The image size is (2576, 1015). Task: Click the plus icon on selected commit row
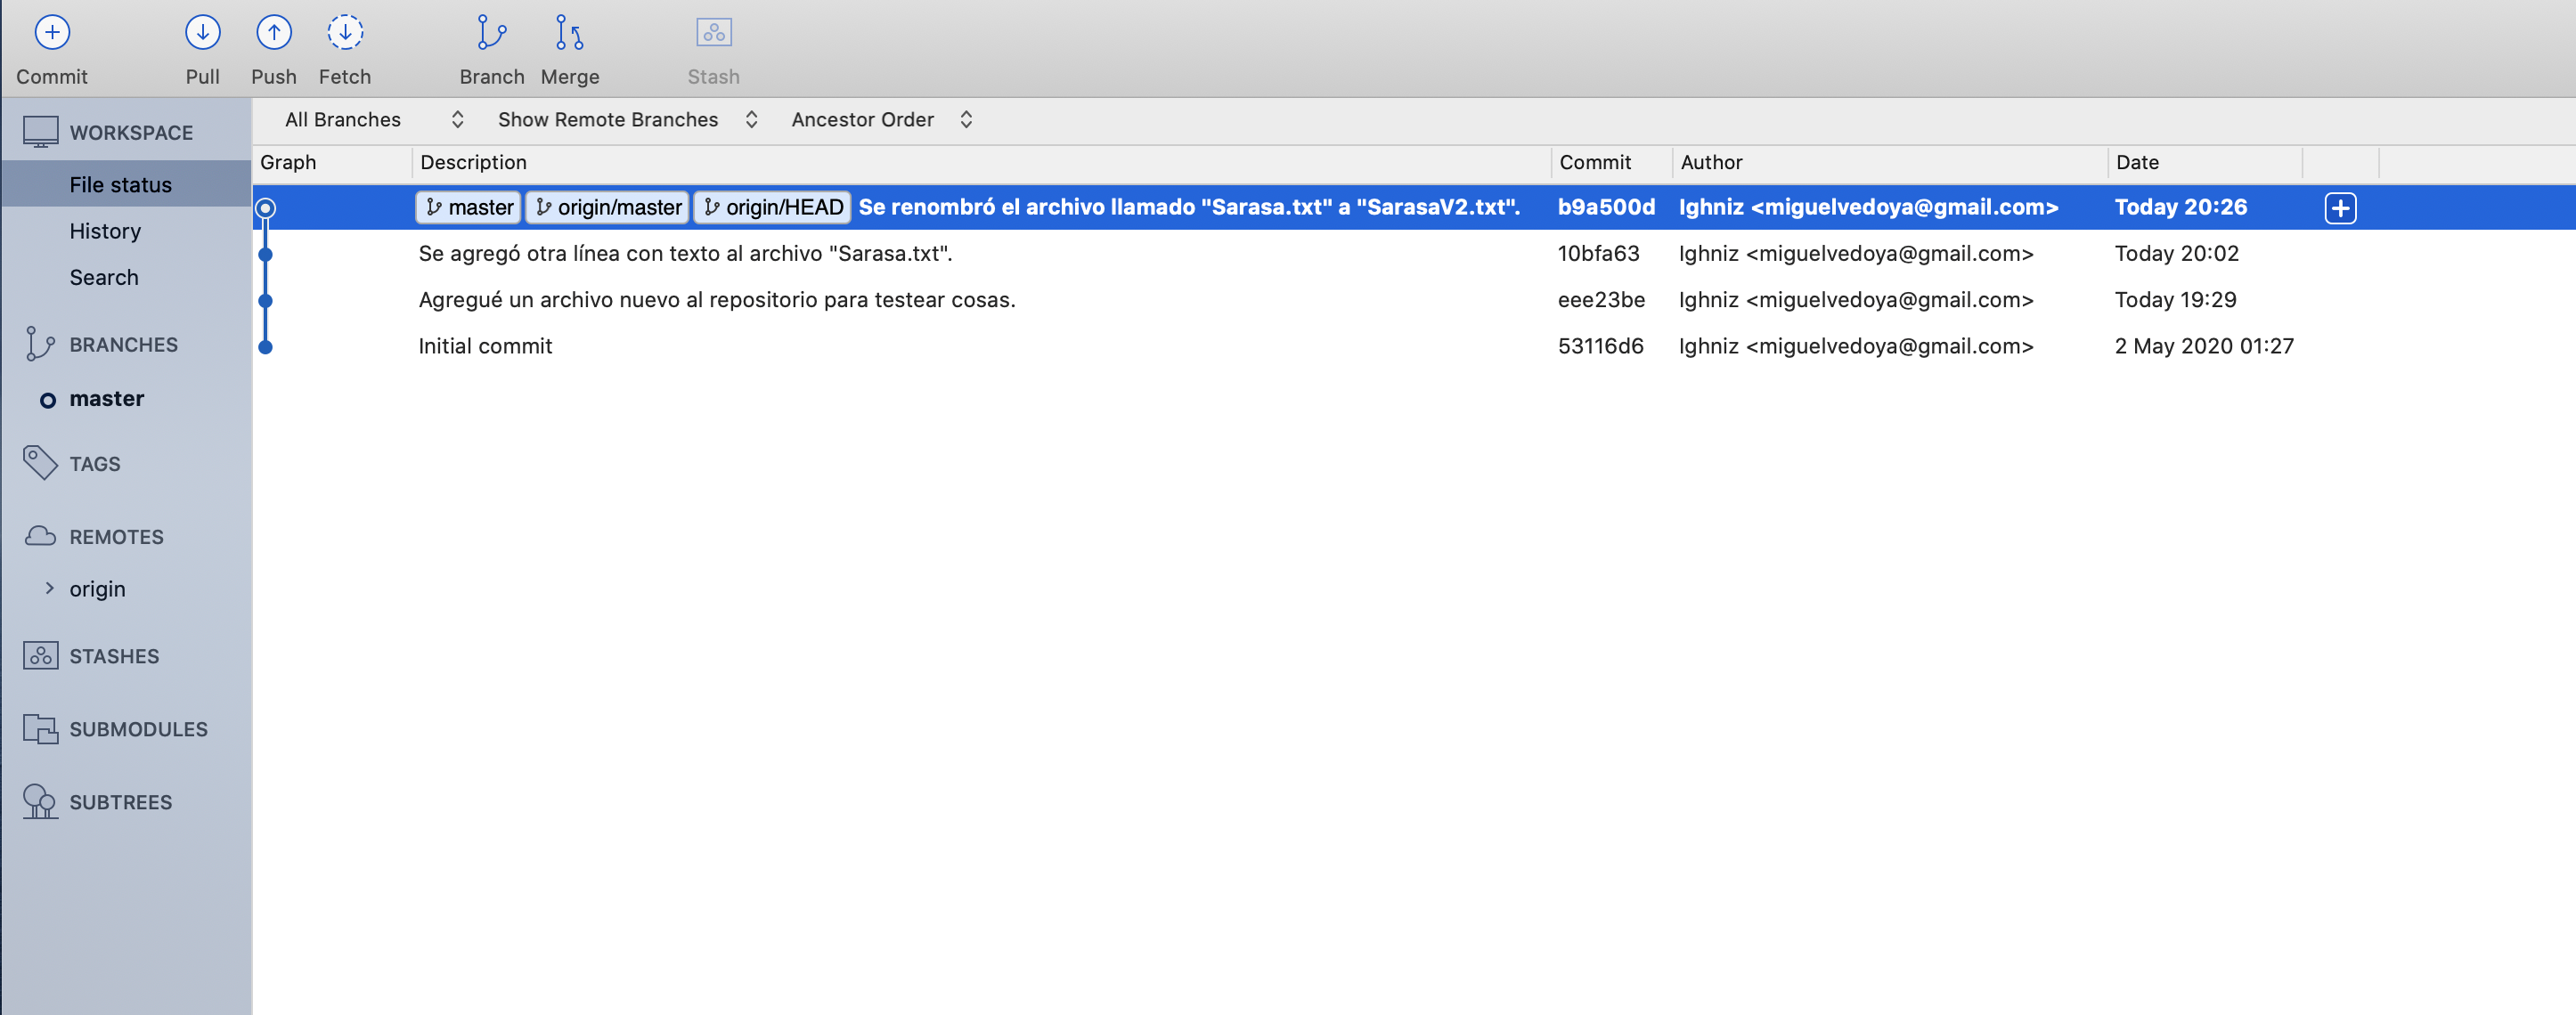point(2339,208)
